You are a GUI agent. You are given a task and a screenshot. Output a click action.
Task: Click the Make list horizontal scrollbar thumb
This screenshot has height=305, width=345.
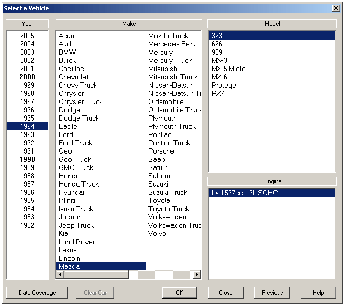(x=96, y=275)
